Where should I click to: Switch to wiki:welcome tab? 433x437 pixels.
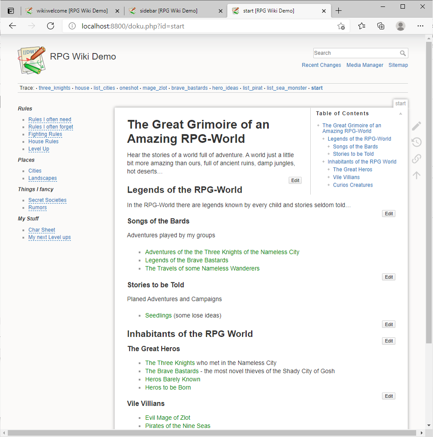coord(72,11)
